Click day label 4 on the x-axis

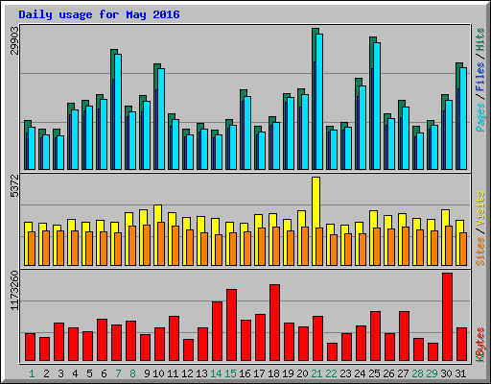click(75, 373)
